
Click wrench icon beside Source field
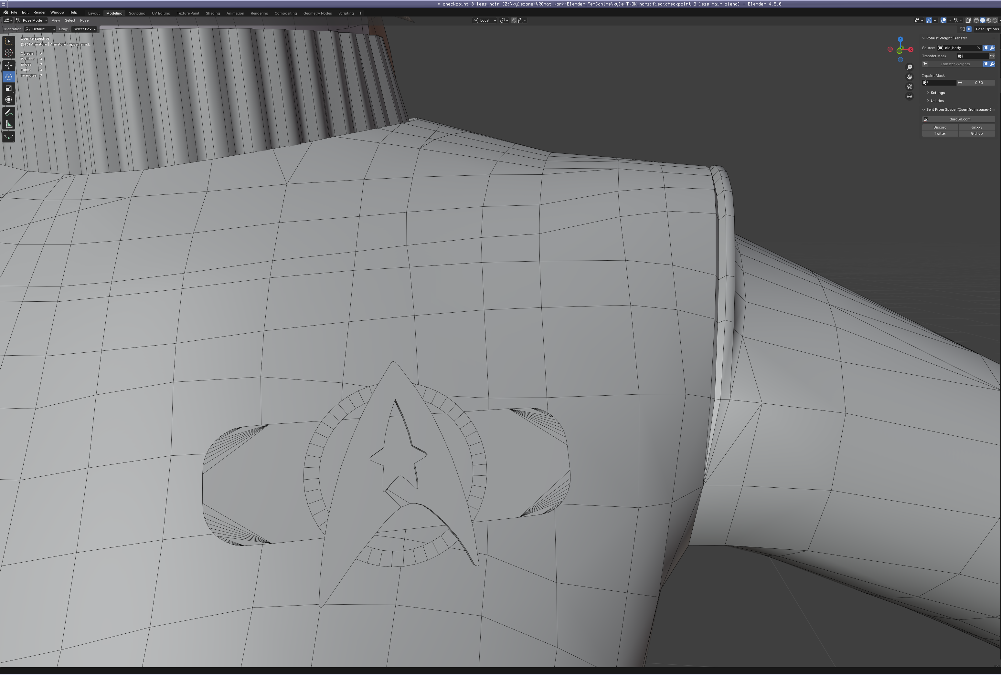click(x=992, y=48)
